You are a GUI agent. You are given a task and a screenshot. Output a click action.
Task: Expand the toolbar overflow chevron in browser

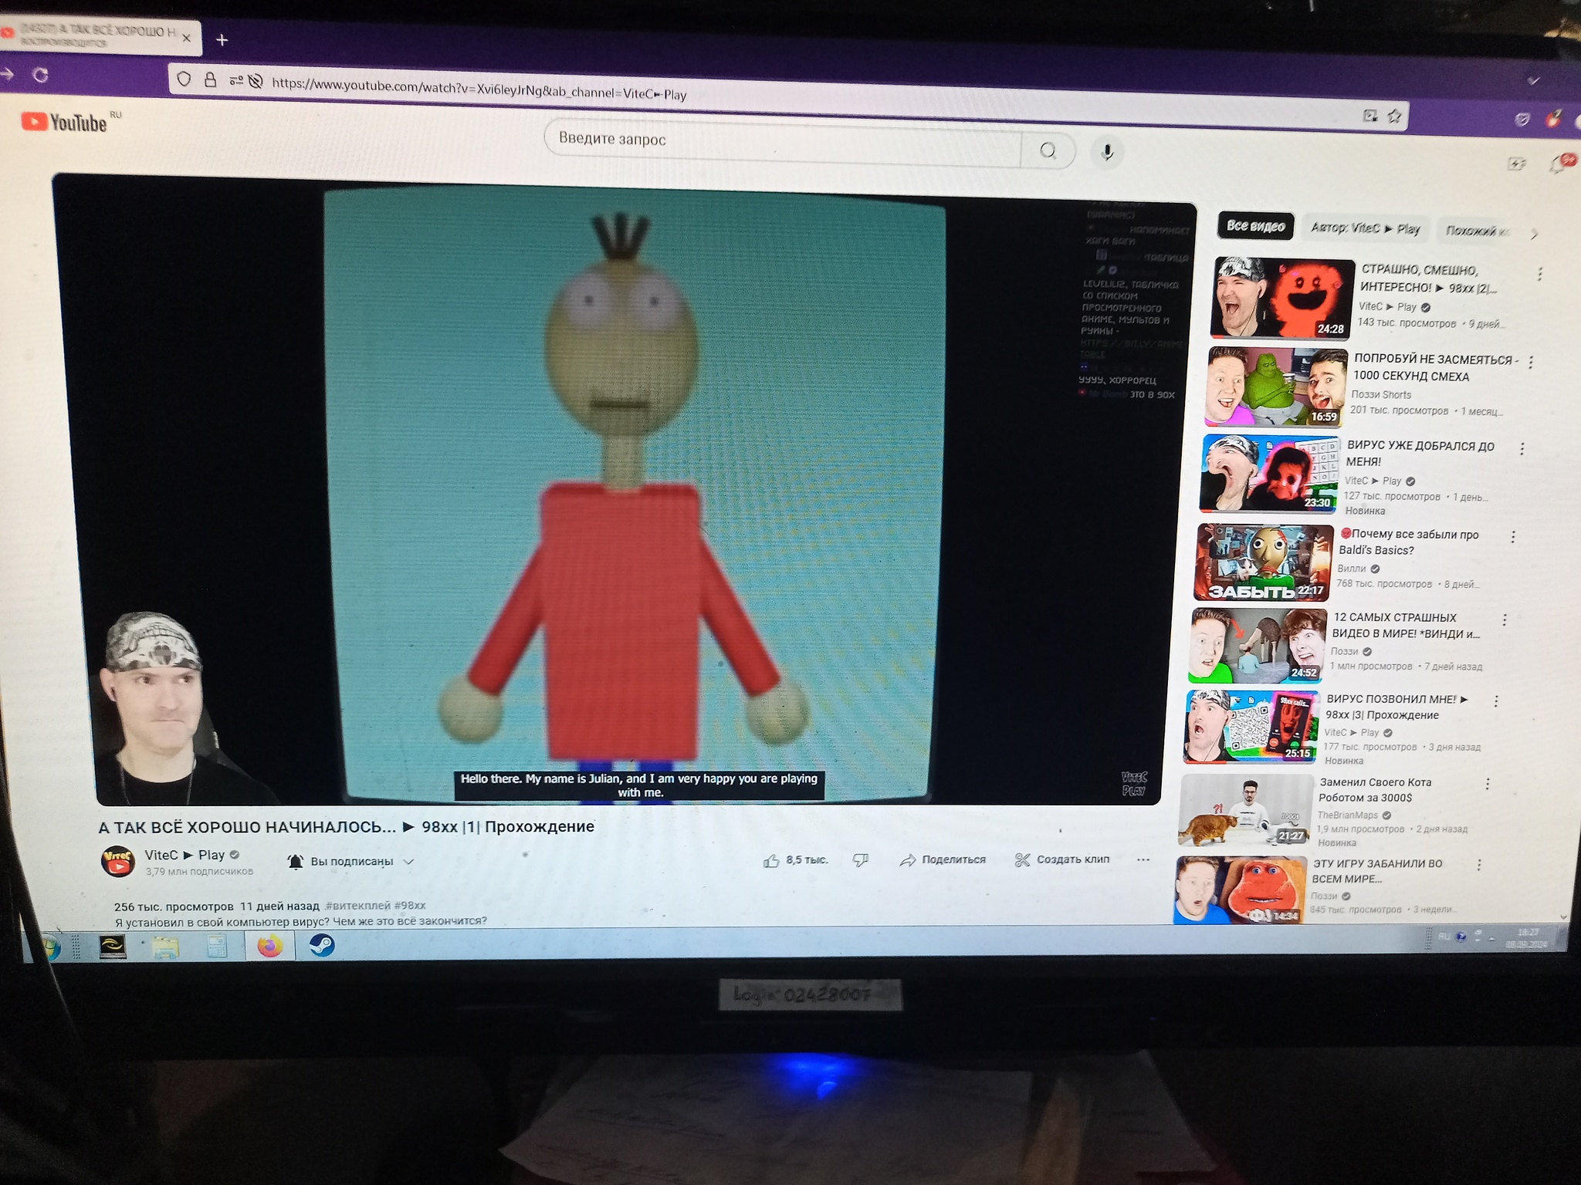1533,80
